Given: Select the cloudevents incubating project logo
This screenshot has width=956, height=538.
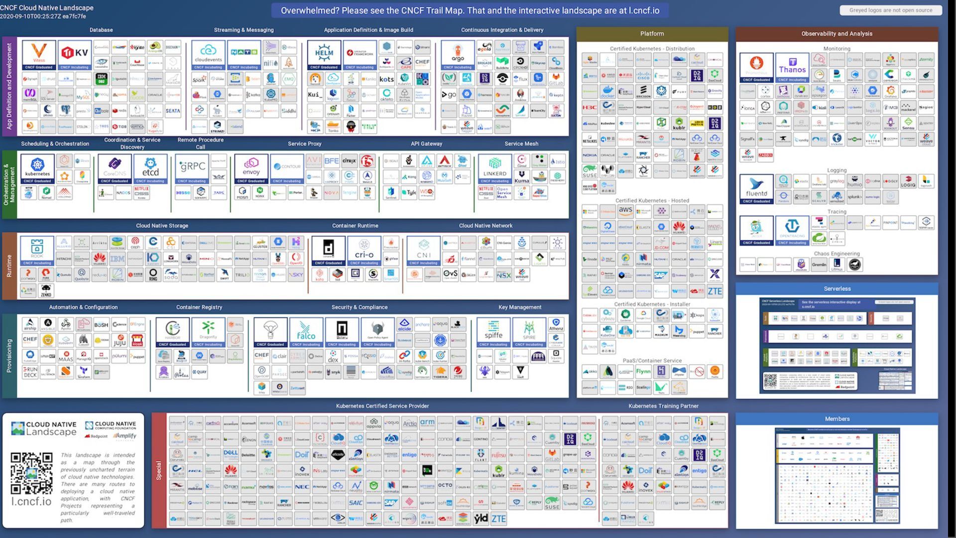Looking at the screenshot, I should tap(208, 55).
